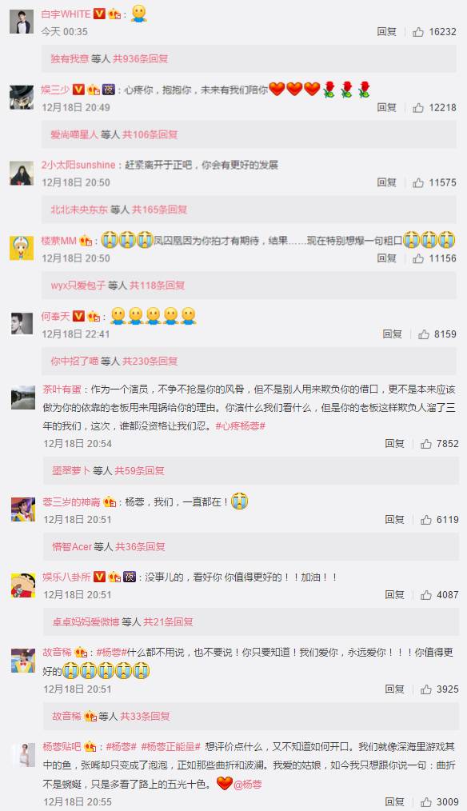Click 回复 on 蓉三岁的神毒's comment
The width and height of the screenshot is (467, 811).
pos(394,519)
